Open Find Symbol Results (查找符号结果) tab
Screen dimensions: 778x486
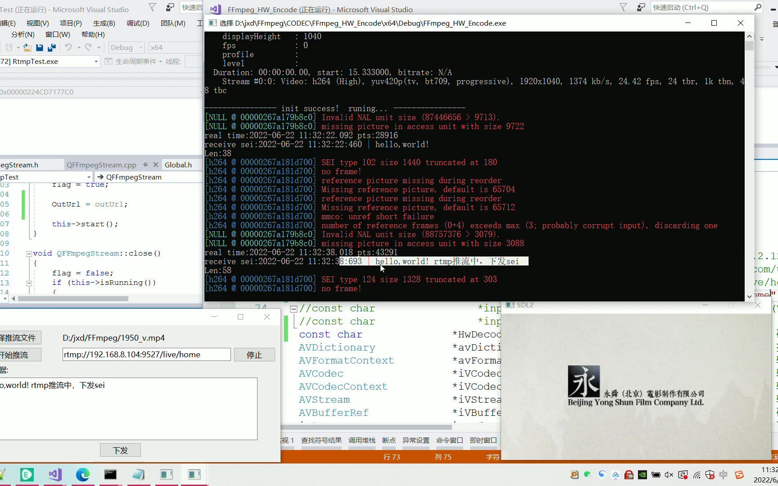pos(321,440)
